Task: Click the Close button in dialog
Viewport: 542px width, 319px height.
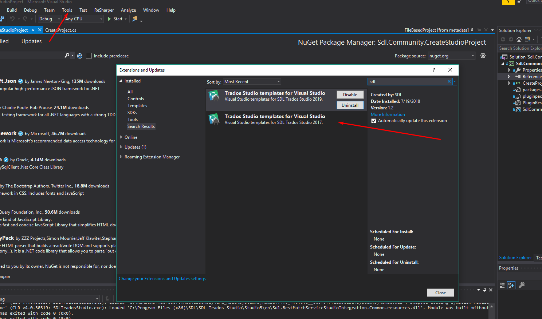Action: 440,293
